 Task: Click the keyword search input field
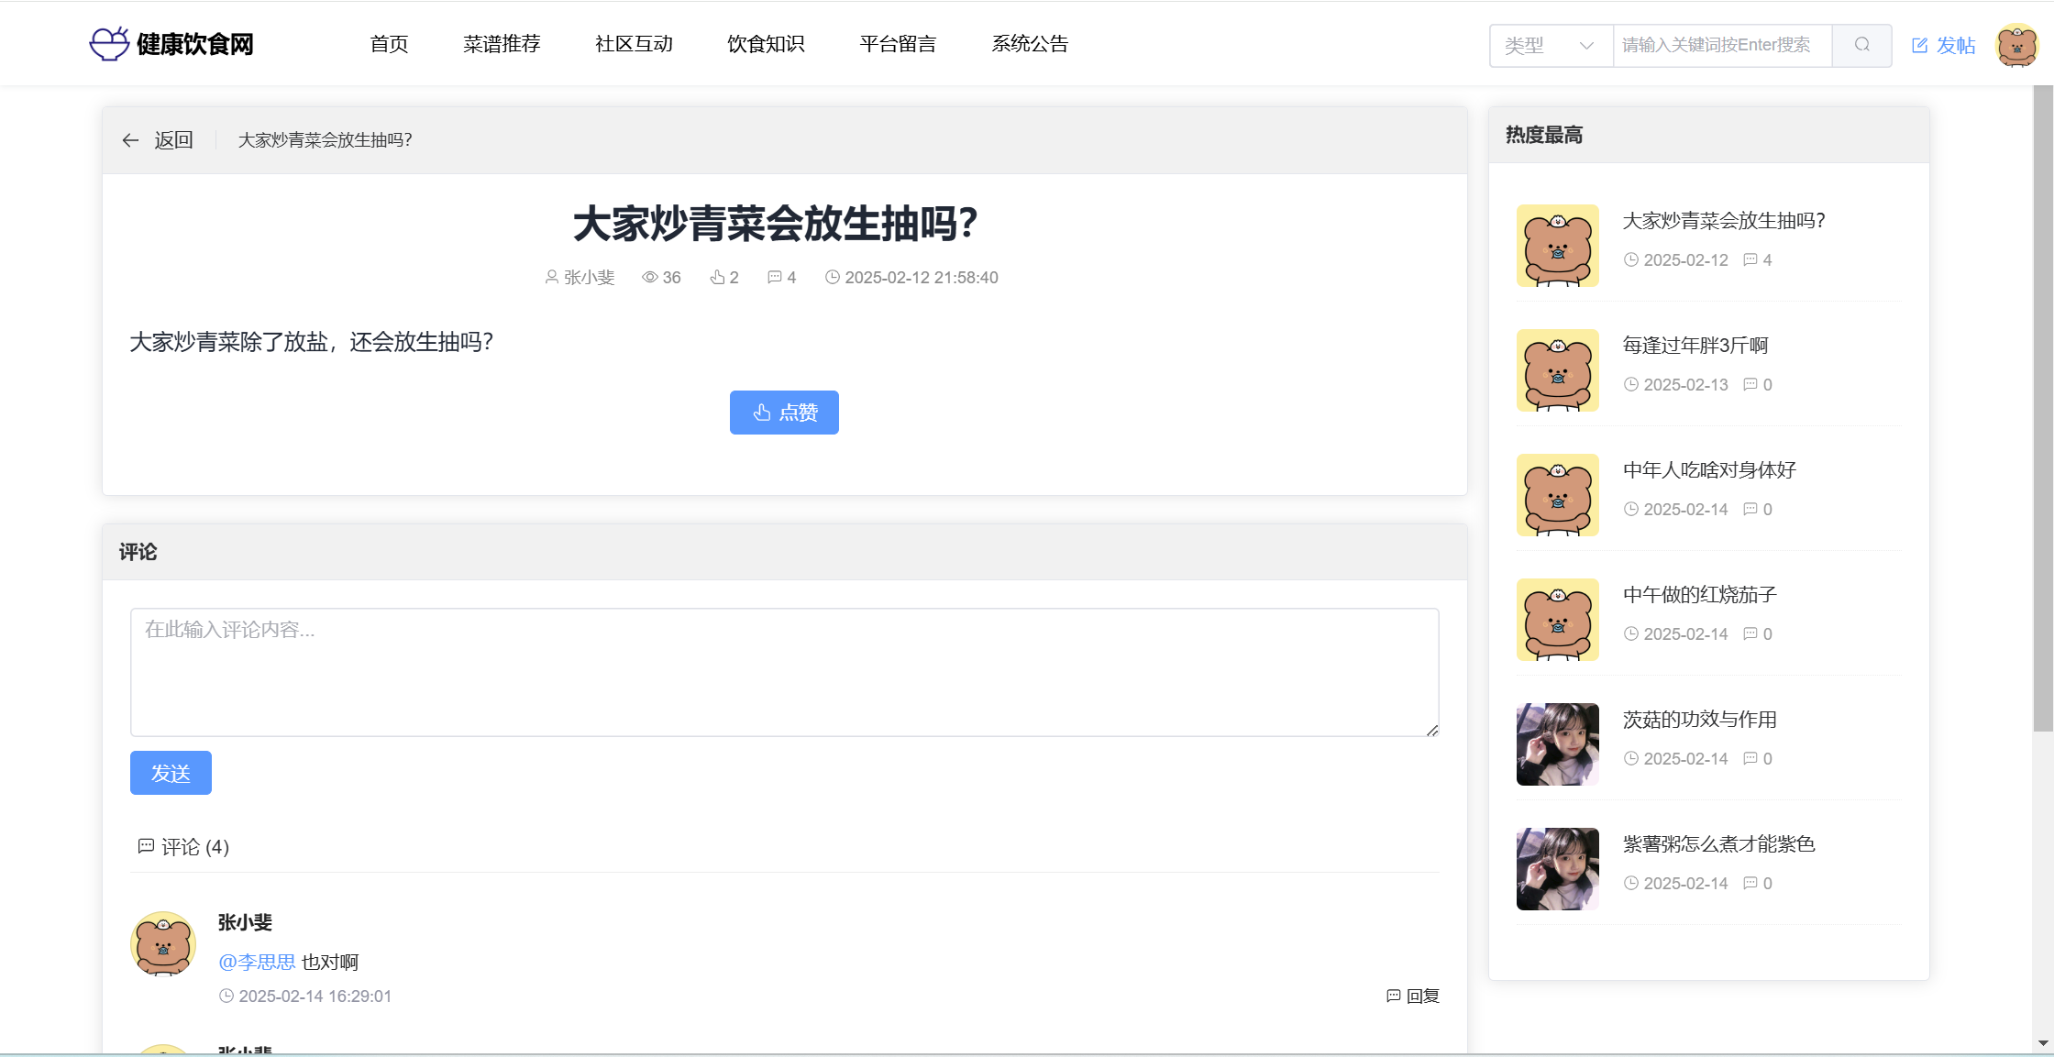[1721, 45]
